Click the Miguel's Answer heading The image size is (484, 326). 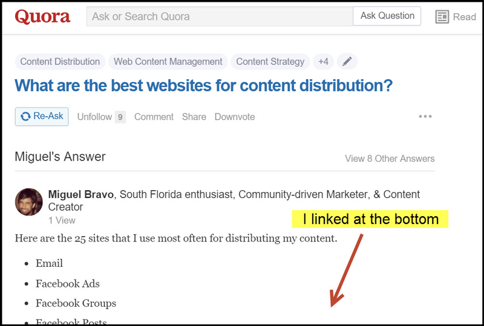60,156
